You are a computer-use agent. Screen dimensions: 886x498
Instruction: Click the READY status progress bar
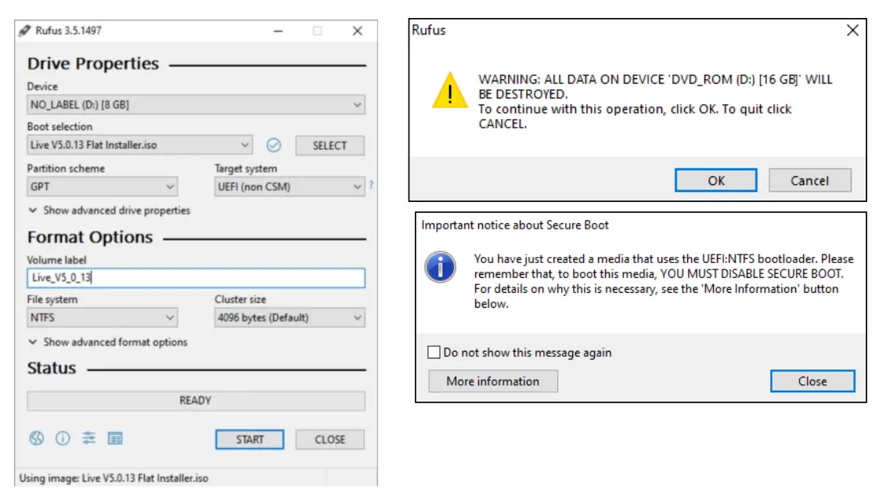click(196, 400)
